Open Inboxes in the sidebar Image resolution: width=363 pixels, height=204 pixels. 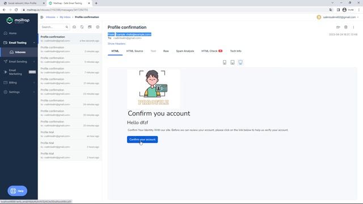[19, 52]
